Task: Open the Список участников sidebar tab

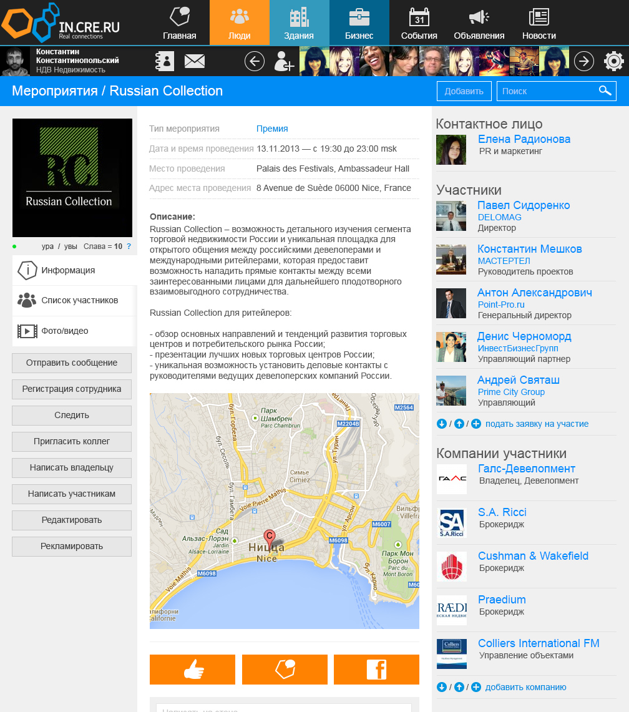Action: [74, 300]
